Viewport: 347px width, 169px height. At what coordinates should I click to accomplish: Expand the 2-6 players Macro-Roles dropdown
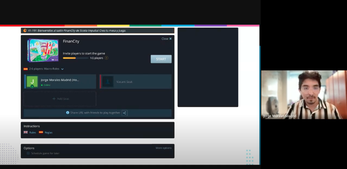62,69
